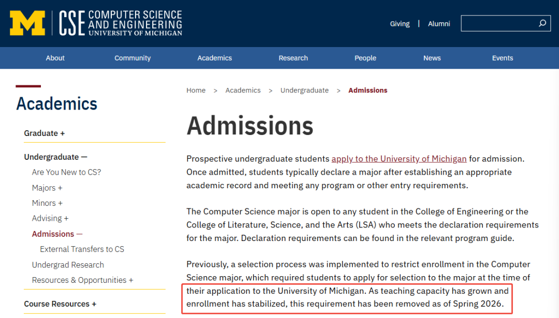This screenshot has height=318, width=559.
Task: Click paragraph starting 'The Computer Science major is open'
Action: click(362, 225)
